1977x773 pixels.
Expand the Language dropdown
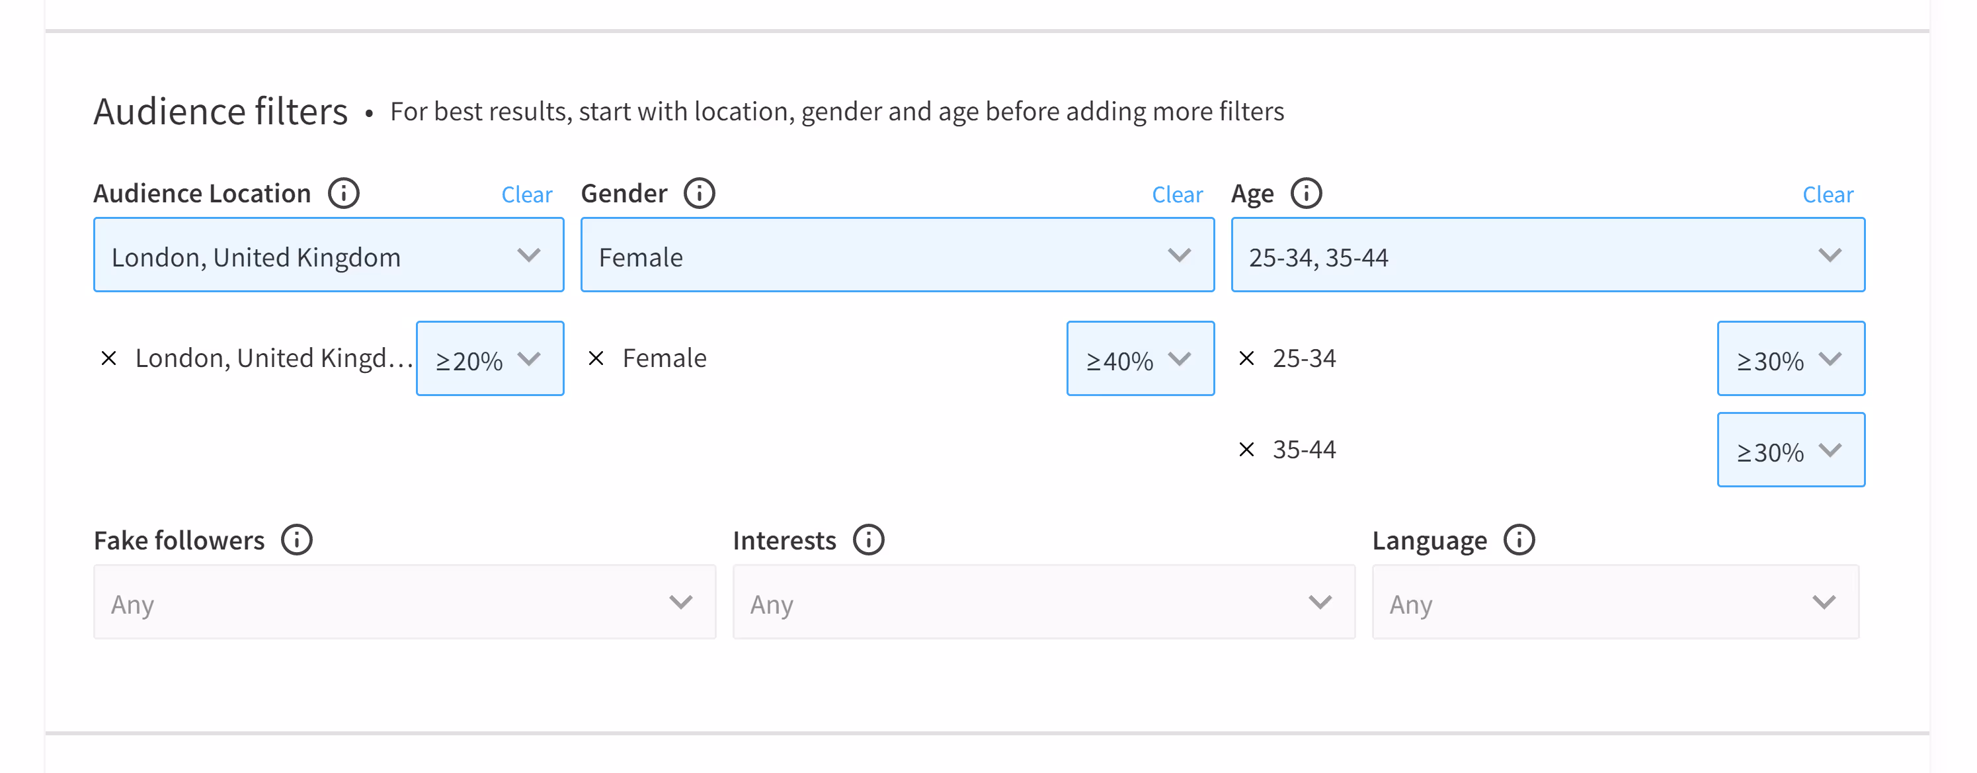click(x=1615, y=602)
